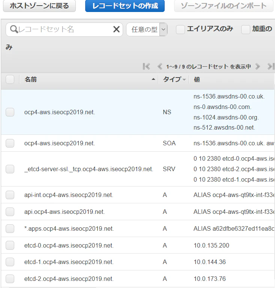
Task: Click IP value 10.0.135.200
Action: (211, 245)
